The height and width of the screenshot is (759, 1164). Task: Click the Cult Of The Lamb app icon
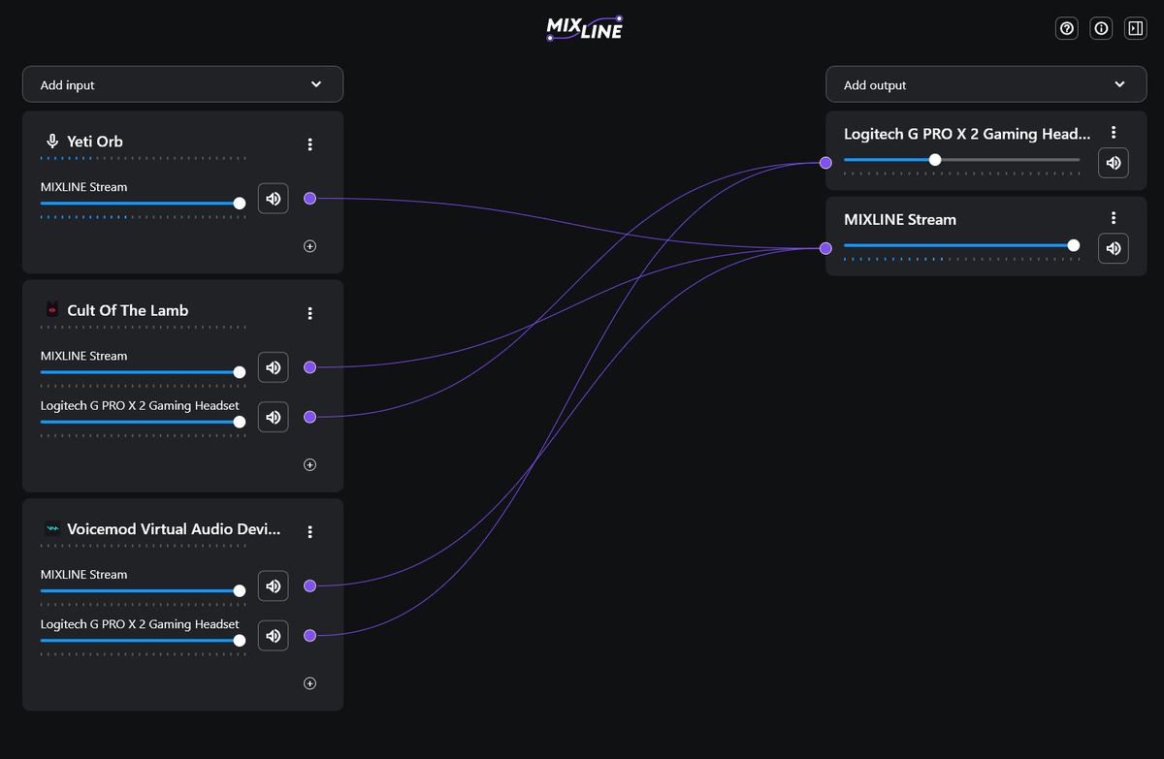(x=52, y=310)
